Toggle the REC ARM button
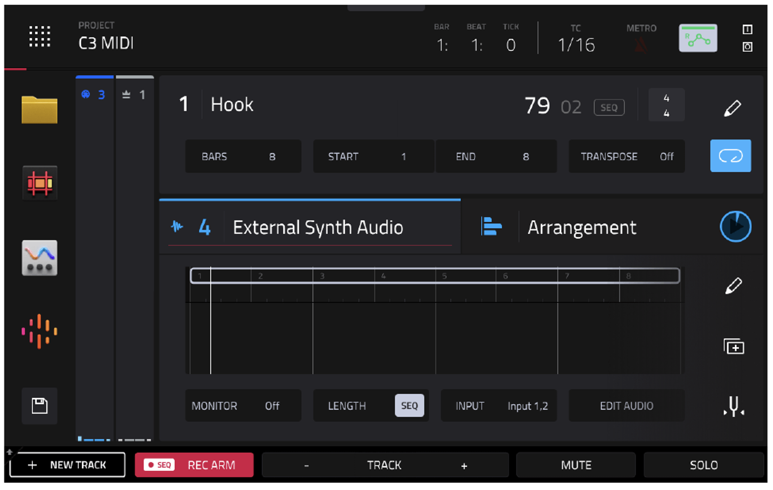This screenshot has width=773, height=490. click(194, 465)
